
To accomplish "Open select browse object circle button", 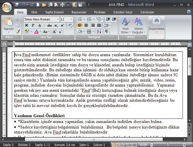I will coord(189,130).
